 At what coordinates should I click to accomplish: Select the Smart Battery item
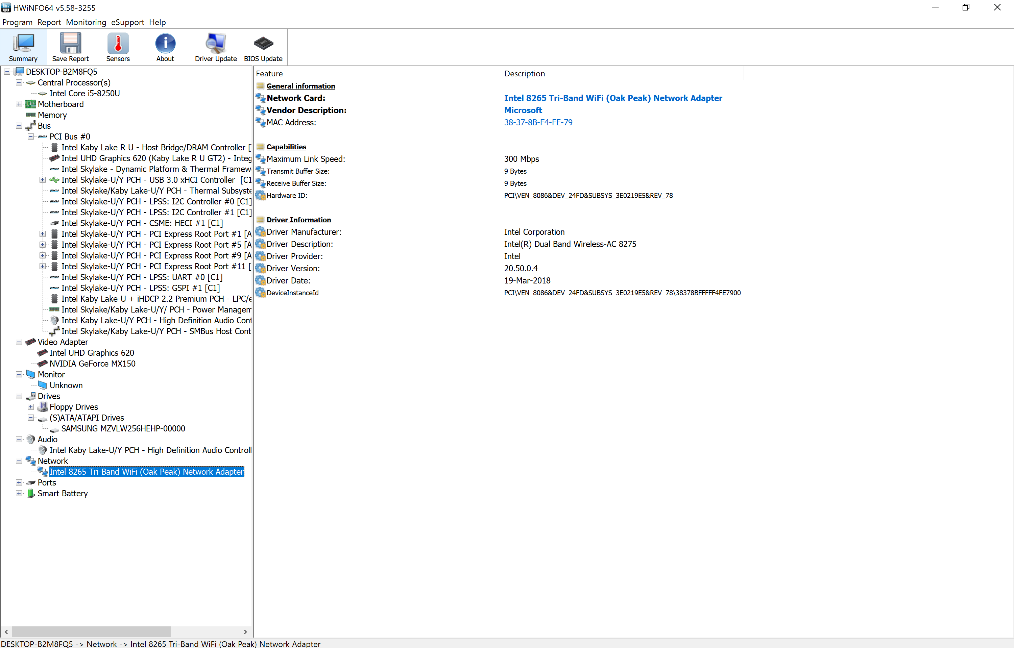63,493
